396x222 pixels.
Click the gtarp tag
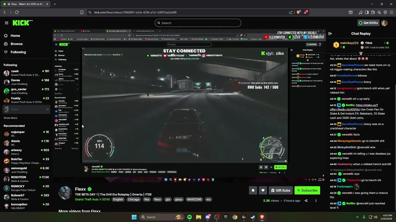tap(179, 199)
